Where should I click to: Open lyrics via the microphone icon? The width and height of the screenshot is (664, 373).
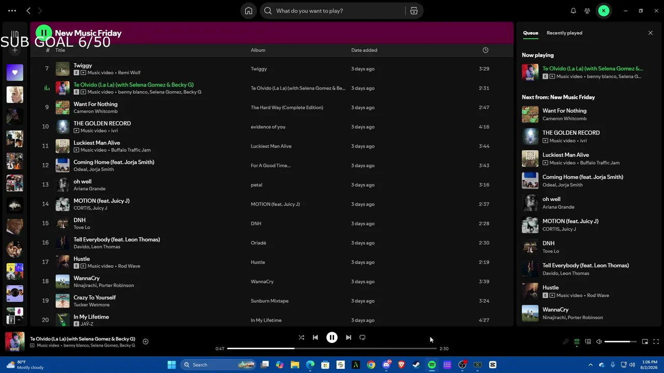click(x=566, y=342)
